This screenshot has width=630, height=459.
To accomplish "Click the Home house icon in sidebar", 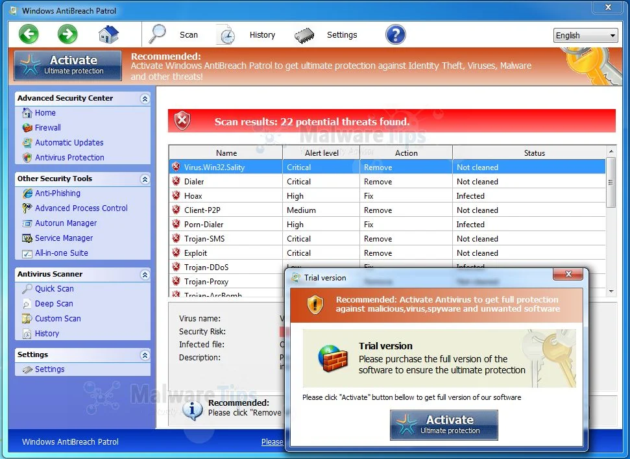I will tap(27, 113).
